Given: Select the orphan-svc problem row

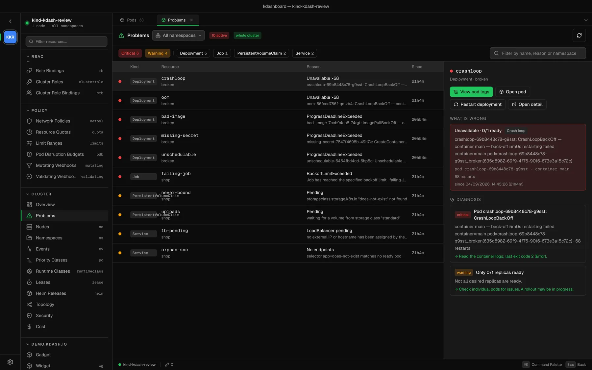Looking at the screenshot, I should click(278, 253).
